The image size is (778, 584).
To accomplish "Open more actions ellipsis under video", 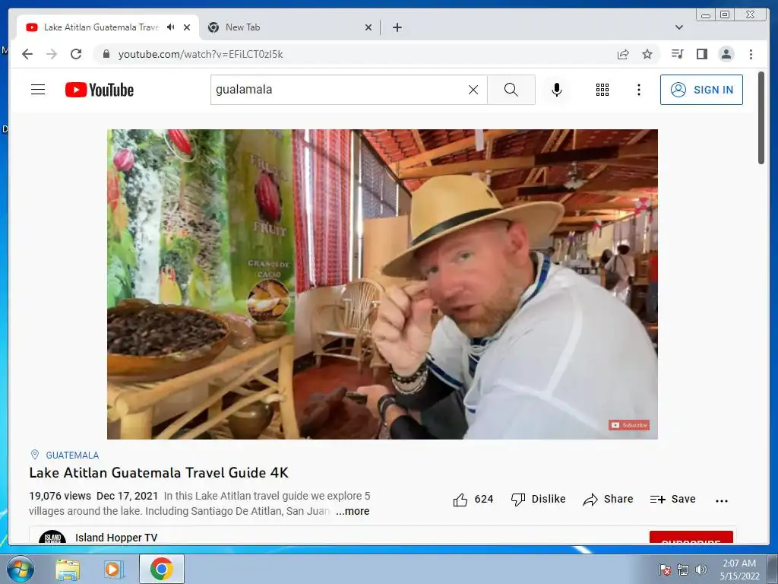I will pyautogui.click(x=722, y=500).
